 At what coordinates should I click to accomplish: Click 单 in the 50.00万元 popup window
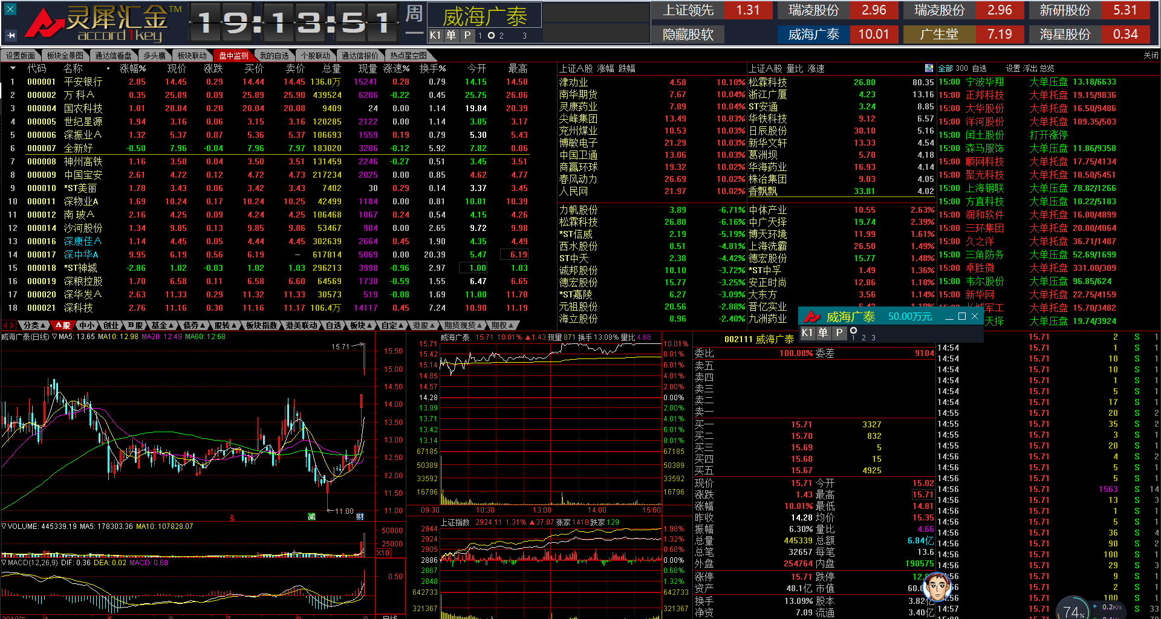tap(823, 332)
